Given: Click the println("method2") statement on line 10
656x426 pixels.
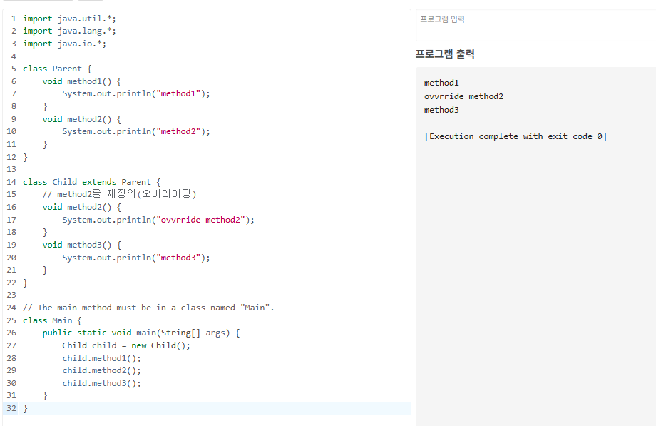Looking at the screenshot, I should pyautogui.click(x=136, y=131).
